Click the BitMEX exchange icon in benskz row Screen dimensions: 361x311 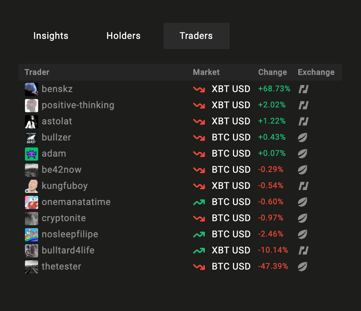pyautogui.click(x=303, y=89)
